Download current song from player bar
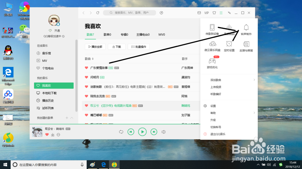302x169 pixels. point(53,135)
